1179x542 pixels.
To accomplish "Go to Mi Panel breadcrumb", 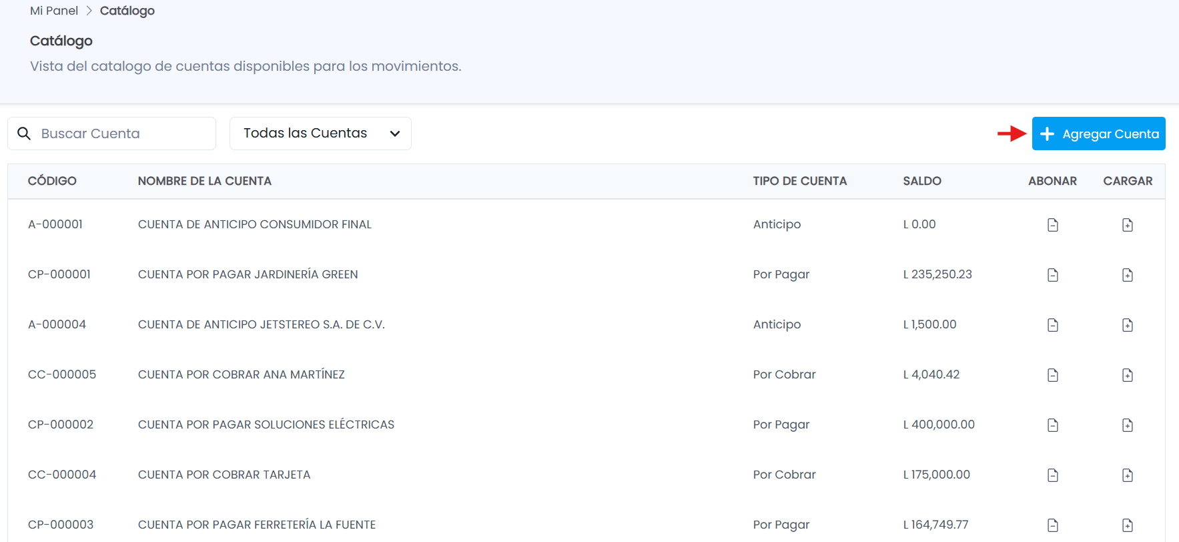I will pos(54,11).
